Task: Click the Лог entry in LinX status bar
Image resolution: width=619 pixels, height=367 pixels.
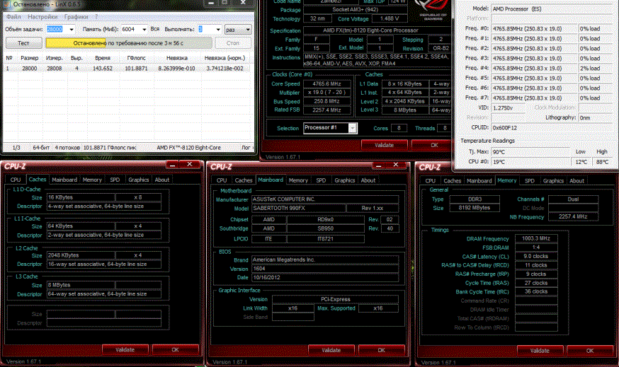Action: click(x=246, y=147)
